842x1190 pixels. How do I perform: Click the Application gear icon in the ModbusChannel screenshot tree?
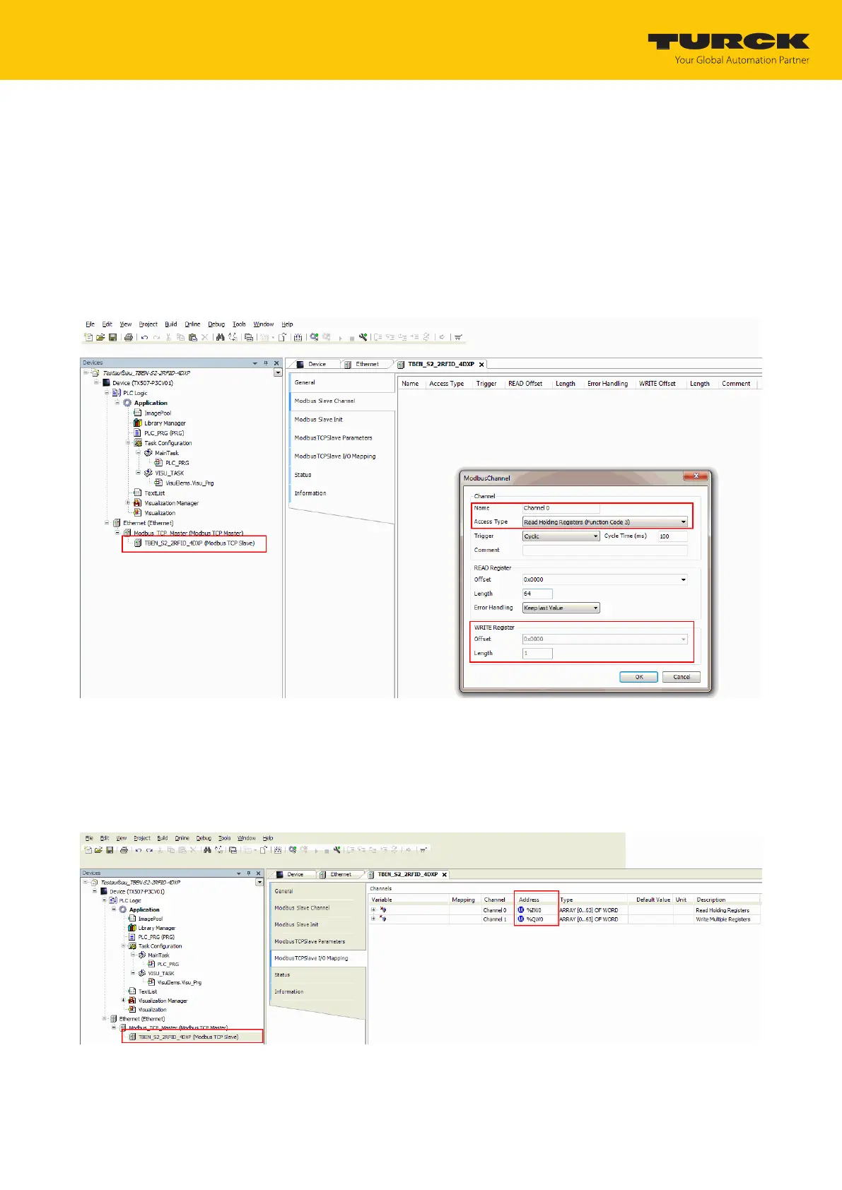[x=127, y=403]
